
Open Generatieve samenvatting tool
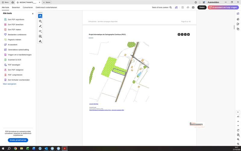coord(18,50)
